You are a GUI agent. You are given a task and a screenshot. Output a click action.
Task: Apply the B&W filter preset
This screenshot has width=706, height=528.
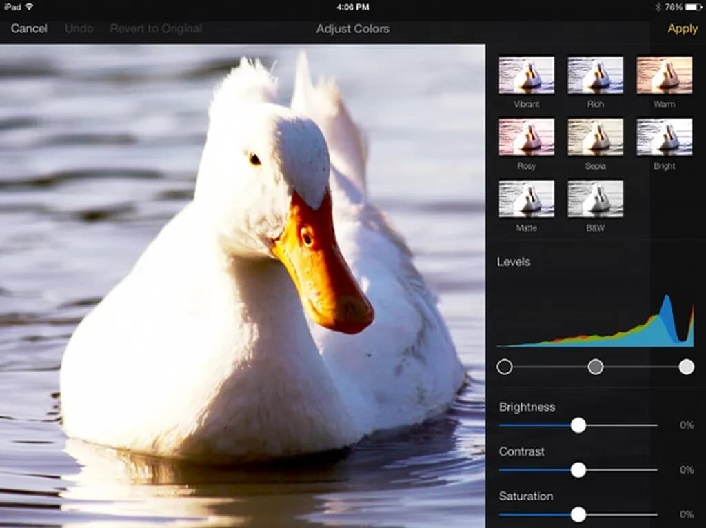[x=595, y=199]
